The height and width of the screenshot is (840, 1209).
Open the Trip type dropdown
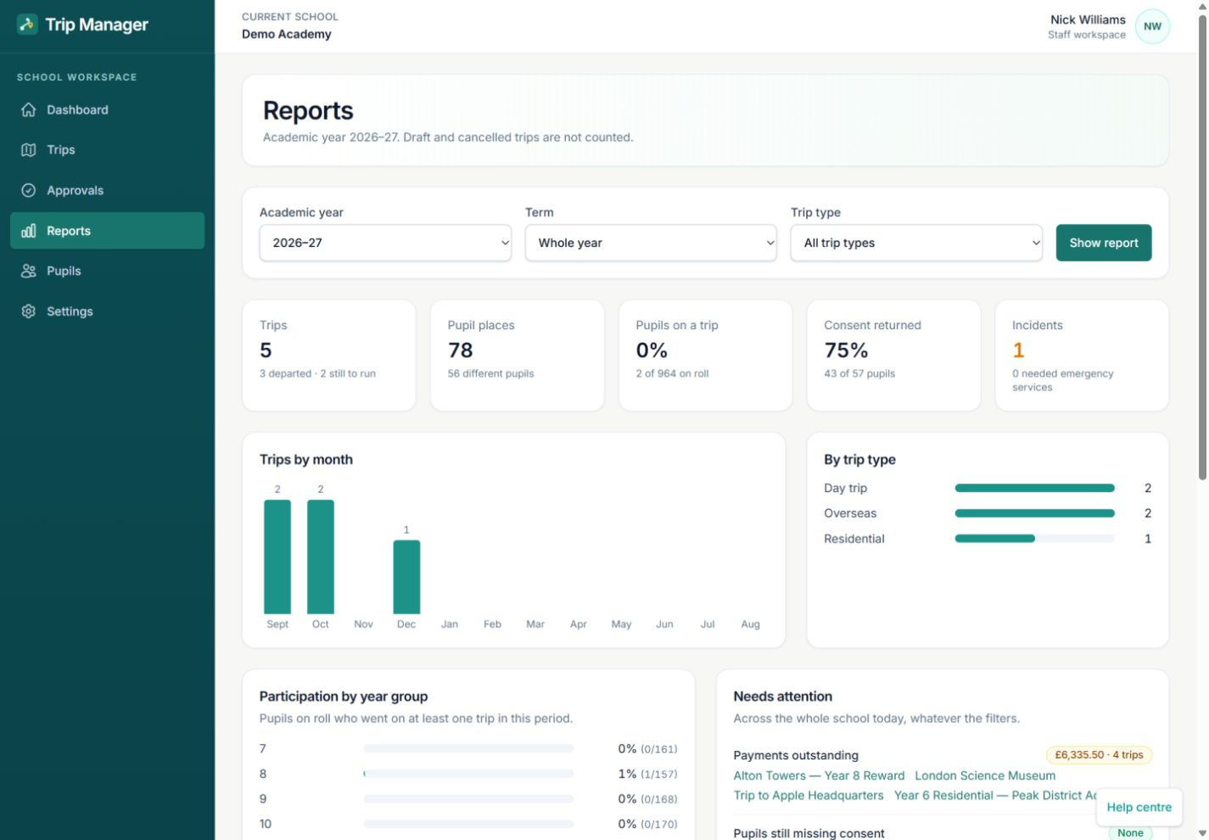click(916, 243)
